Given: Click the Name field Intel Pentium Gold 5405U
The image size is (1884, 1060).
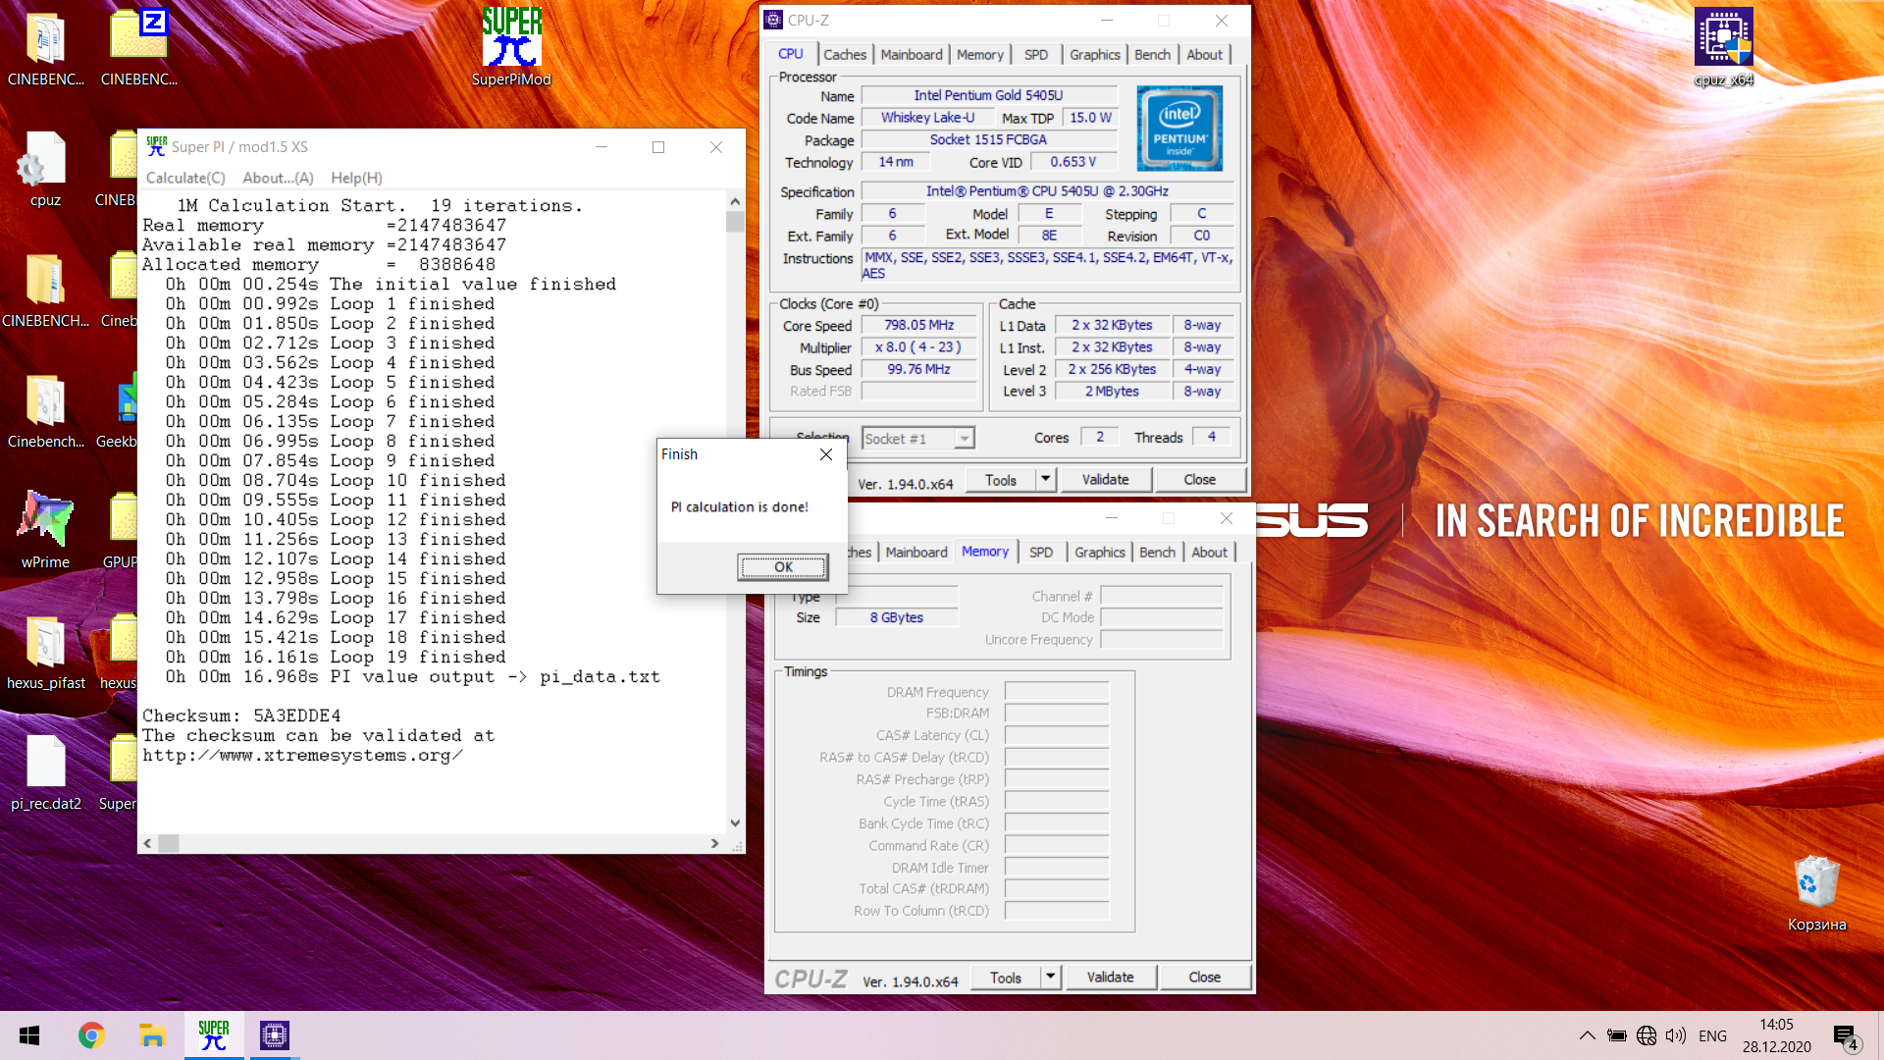Looking at the screenshot, I should coord(988,95).
